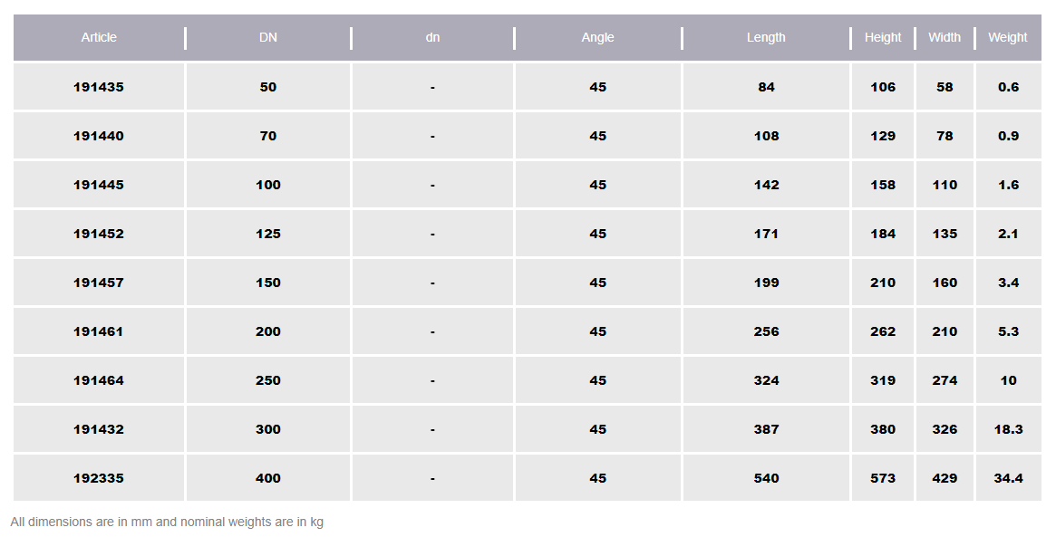This screenshot has height=537, width=1056.
Task: Click article 191452 cell
Action: pyautogui.click(x=99, y=234)
